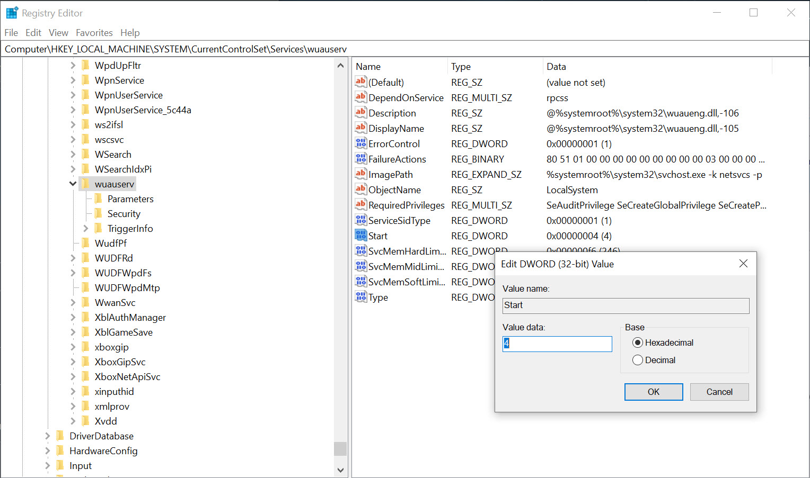The width and height of the screenshot is (810, 478).
Task: Expand the Input key
Action: 47,465
